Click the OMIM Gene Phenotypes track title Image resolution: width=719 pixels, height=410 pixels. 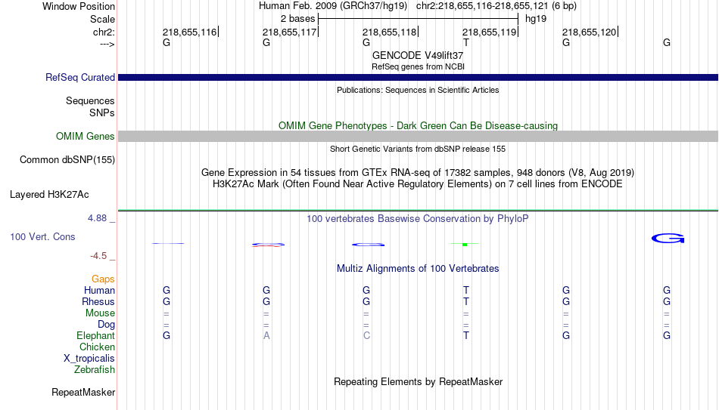pyautogui.click(x=418, y=126)
